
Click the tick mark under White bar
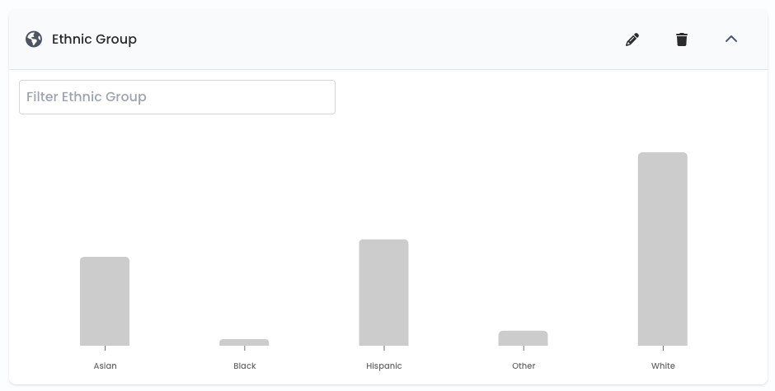click(x=663, y=348)
